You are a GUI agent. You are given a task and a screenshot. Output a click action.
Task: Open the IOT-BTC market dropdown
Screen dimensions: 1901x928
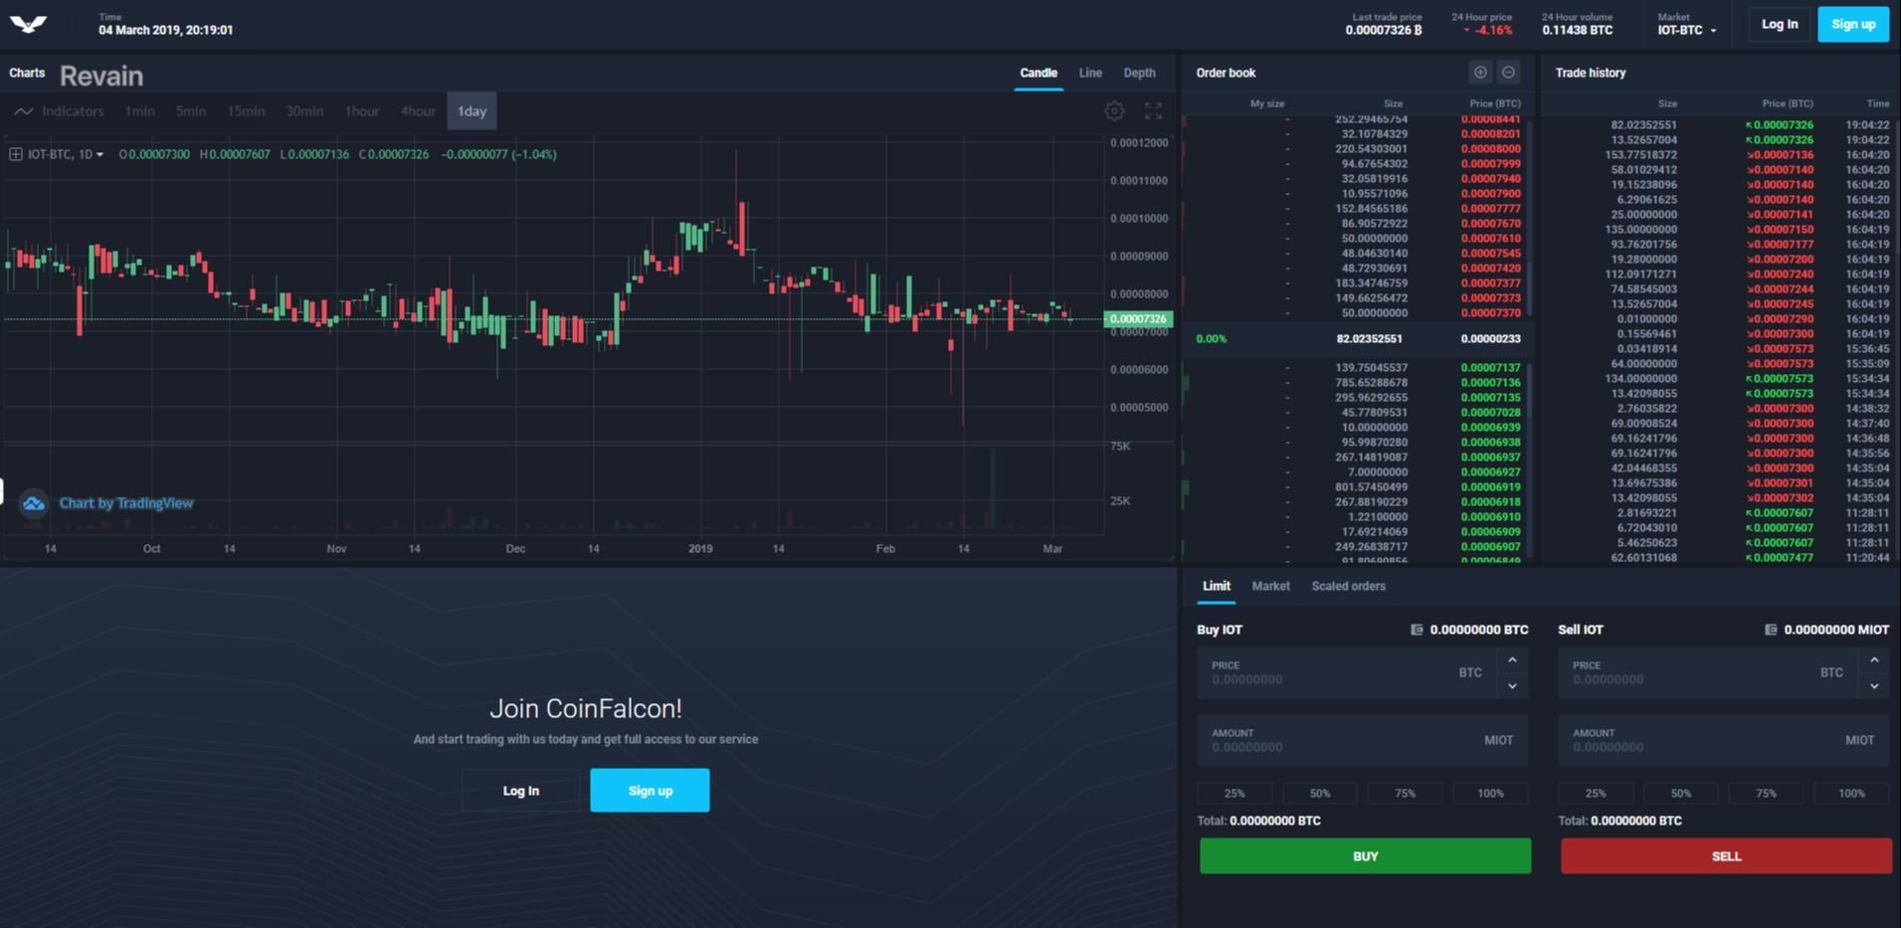1687,30
